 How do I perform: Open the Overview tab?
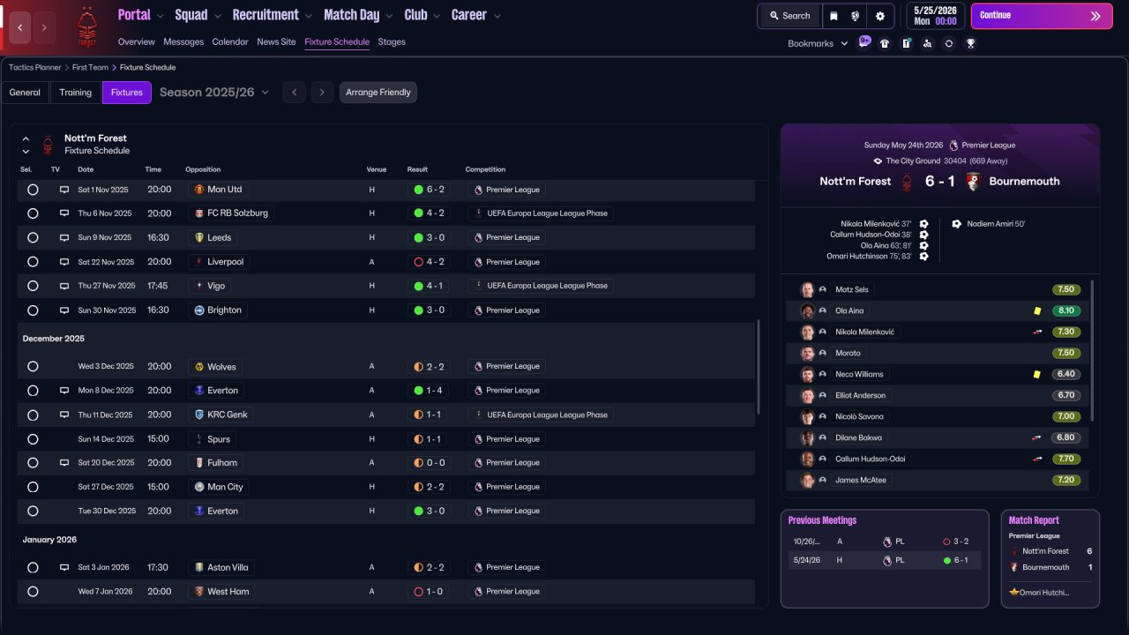136,41
